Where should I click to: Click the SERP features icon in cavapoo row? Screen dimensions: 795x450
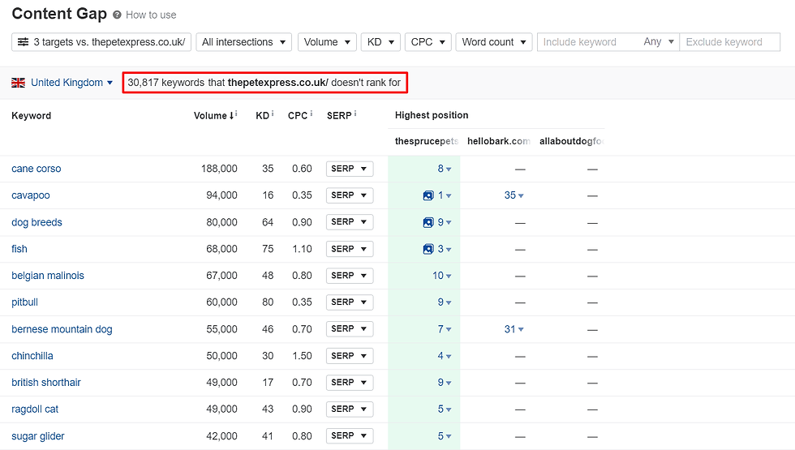pos(428,195)
